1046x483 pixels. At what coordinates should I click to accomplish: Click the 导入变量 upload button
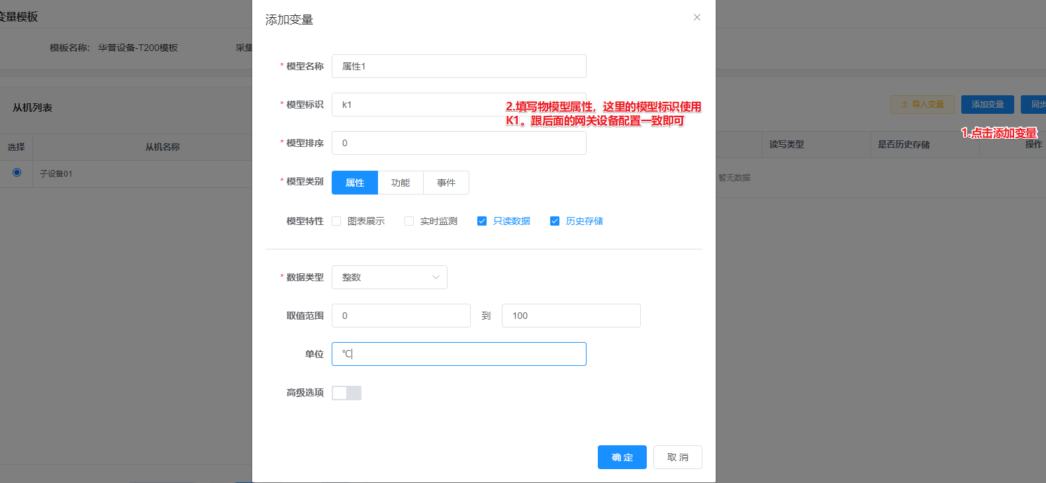(x=922, y=105)
